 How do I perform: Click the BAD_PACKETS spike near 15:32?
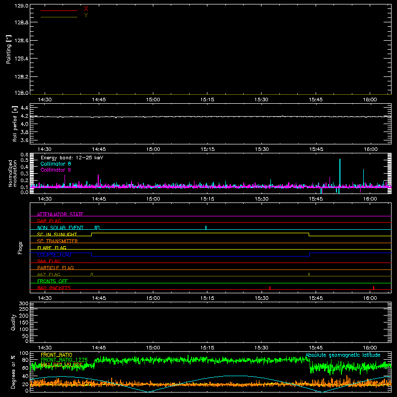[270, 288]
